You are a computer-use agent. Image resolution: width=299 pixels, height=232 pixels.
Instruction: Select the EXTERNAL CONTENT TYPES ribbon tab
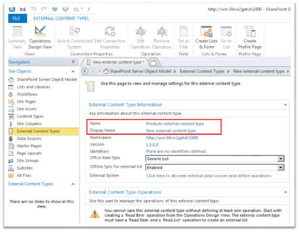pos(61,18)
